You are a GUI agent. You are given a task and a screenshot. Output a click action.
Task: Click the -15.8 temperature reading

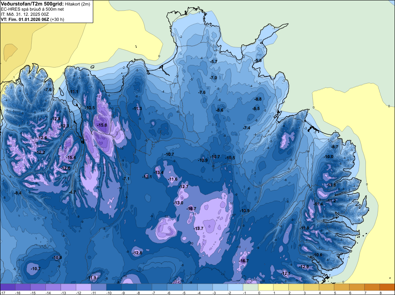[x=102, y=125]
